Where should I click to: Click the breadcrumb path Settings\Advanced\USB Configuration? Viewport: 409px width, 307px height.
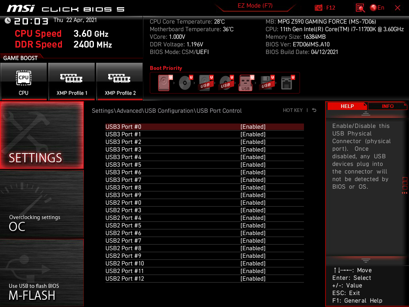pyautogui.click(x=143, y=111)
